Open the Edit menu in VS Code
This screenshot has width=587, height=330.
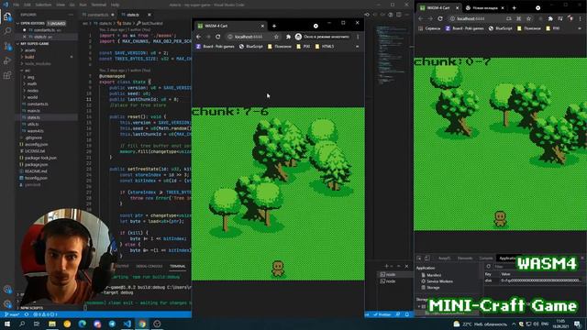point(28,5)
